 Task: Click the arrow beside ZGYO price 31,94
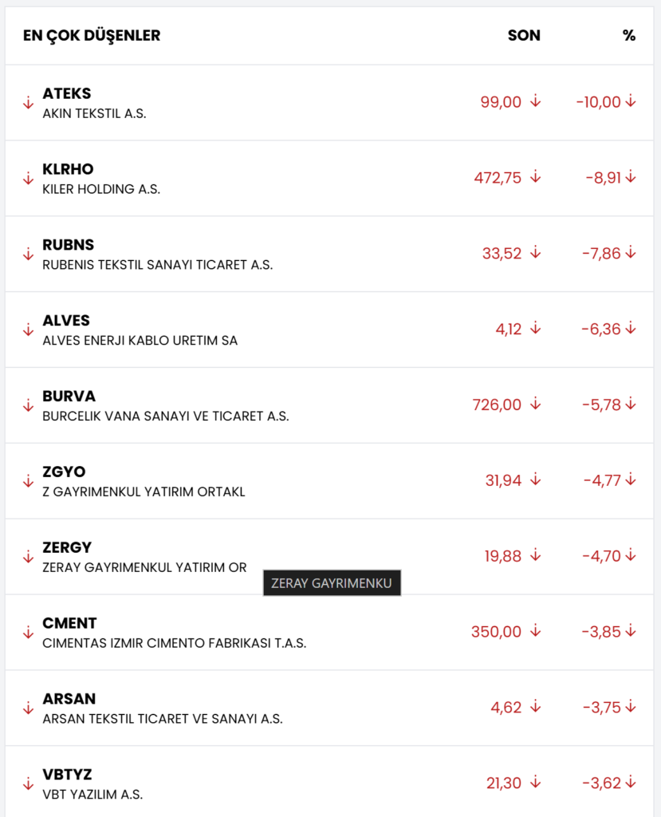point(536,480)
